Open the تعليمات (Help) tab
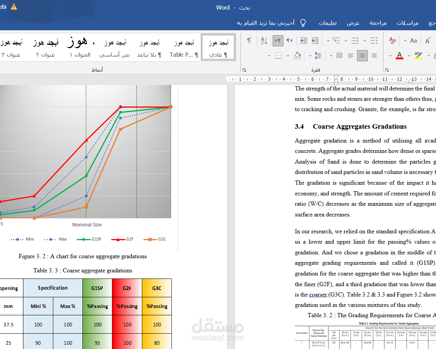The width and height of the screenshot is (436, 349). point(328,23)
